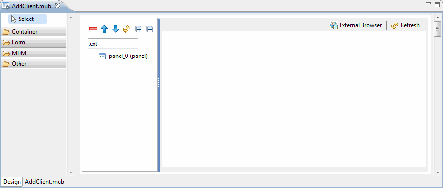Expand the Form palette drawer
This screenshot has height=188, width=443.
[34, 42]
